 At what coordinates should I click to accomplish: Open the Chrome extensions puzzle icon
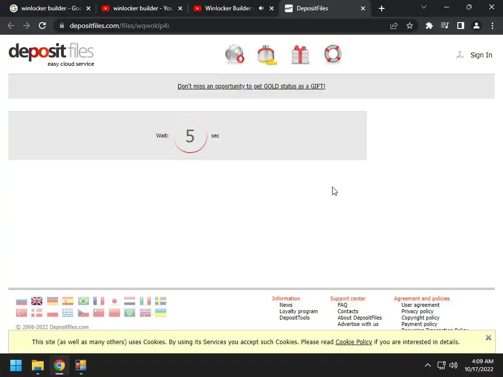pyautogui.click(x=429, y=26)
